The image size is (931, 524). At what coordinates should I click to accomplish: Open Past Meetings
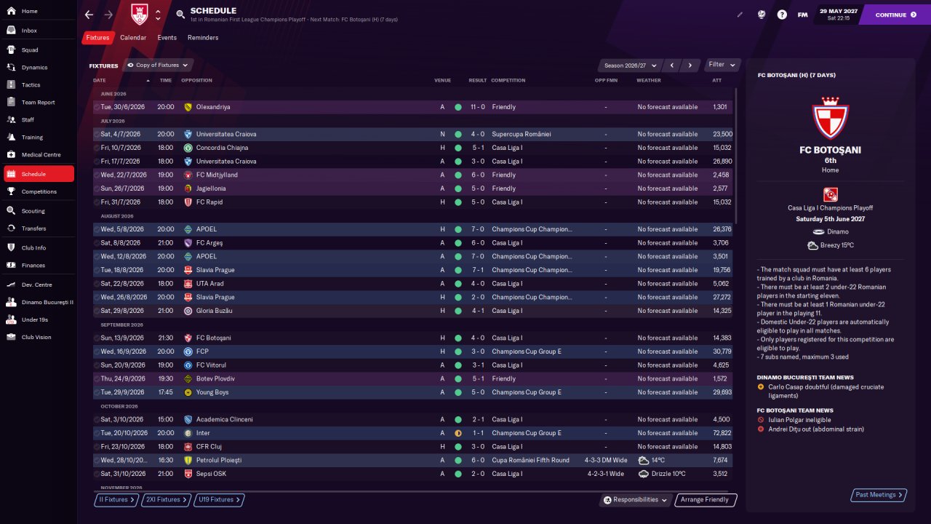[879, 495]
